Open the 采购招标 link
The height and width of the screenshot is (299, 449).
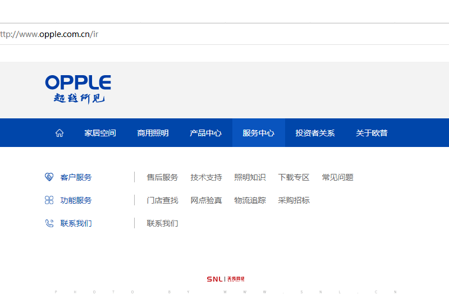[x=294, y=200]
